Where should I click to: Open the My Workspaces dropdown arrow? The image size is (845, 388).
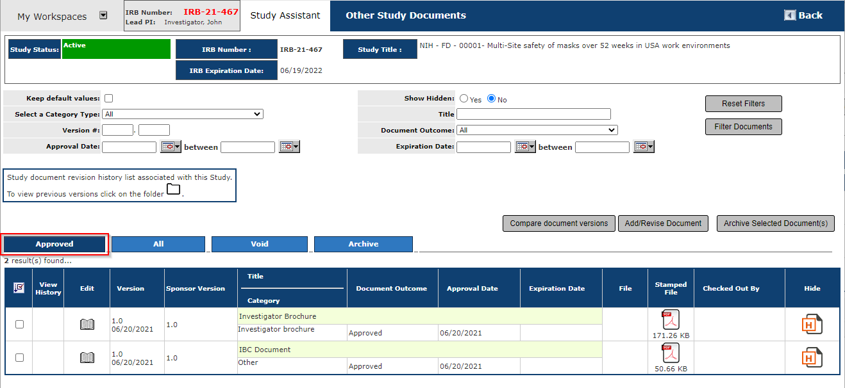pos(103,15)
